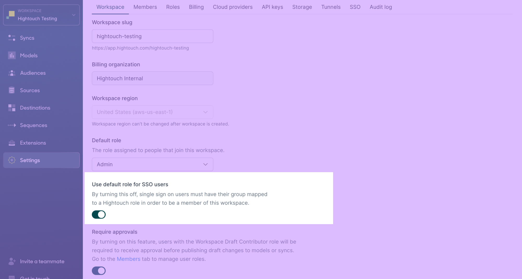Click the Workspace slug input field

click(x=153, y=36)
